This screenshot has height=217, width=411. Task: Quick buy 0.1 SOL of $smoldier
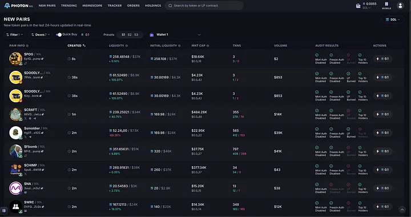coord(382,133)
